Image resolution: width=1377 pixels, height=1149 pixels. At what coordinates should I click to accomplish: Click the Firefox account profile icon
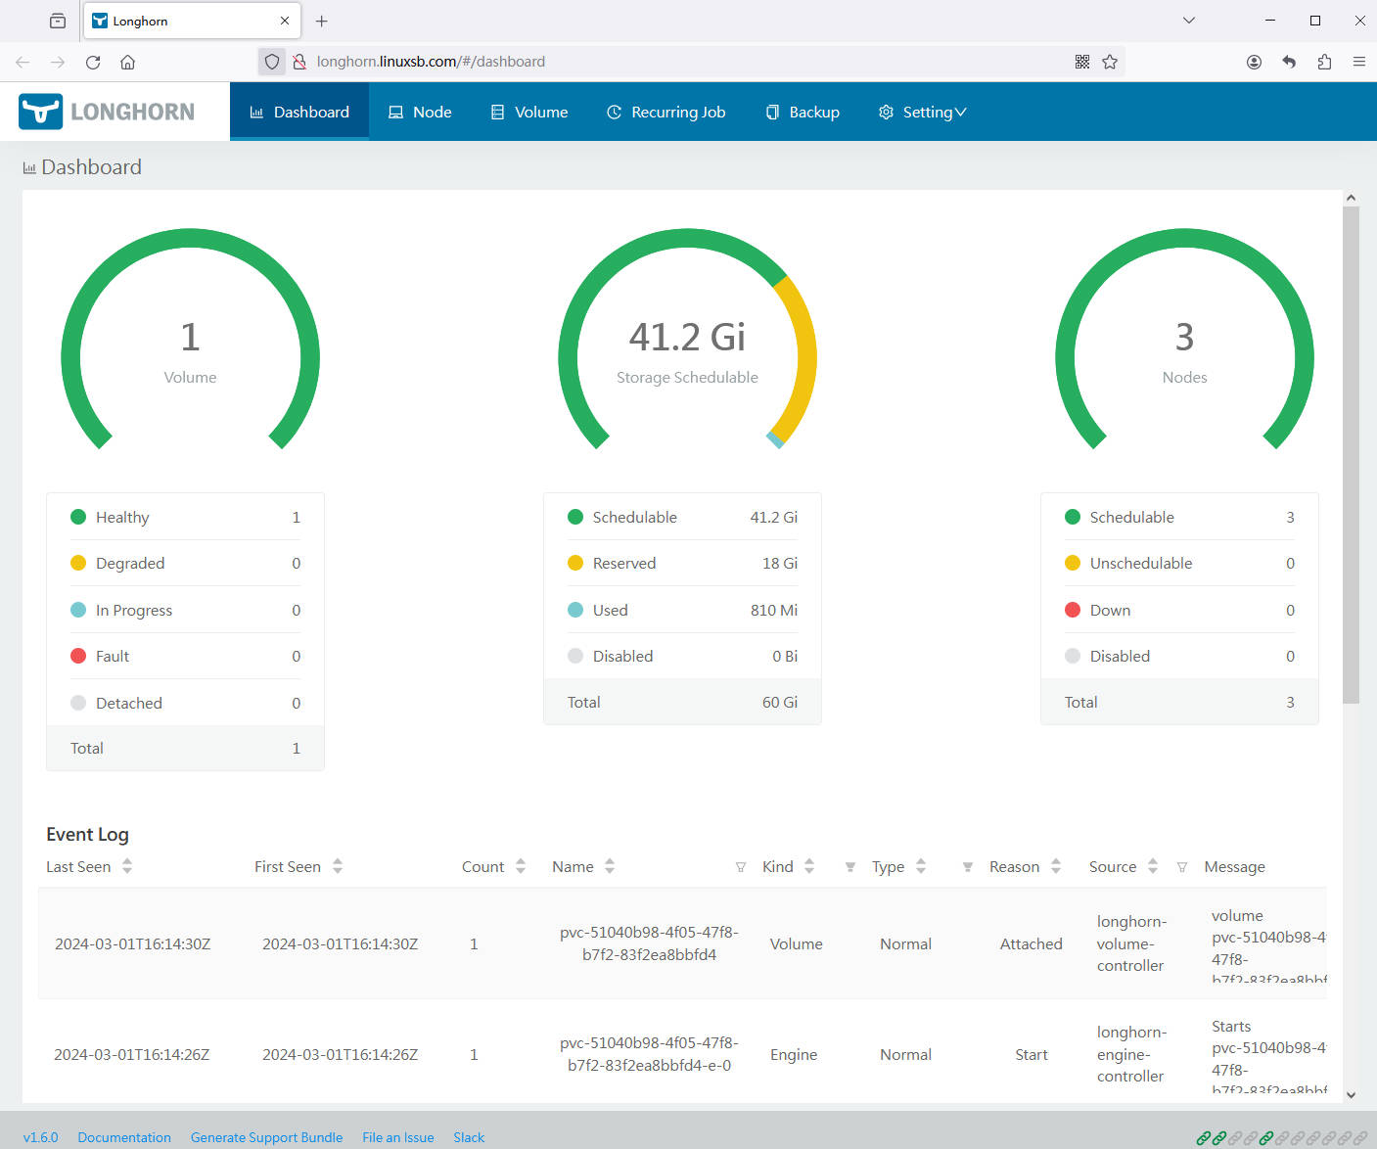coord(1254,62)
